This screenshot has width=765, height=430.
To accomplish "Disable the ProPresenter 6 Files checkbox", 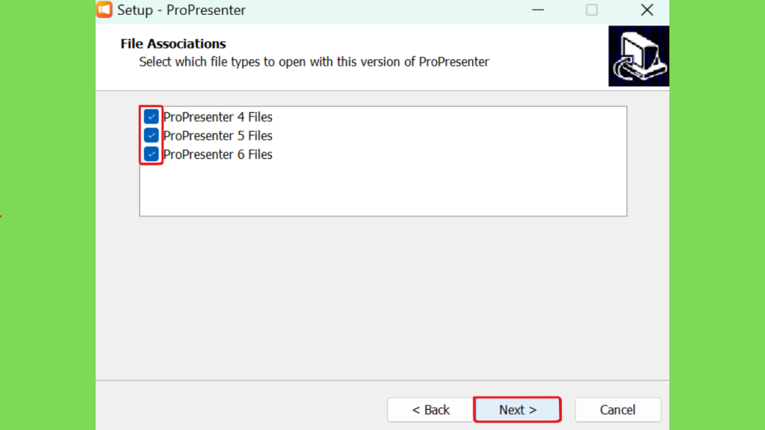I will pyautogui.click(x=151, y=154).
